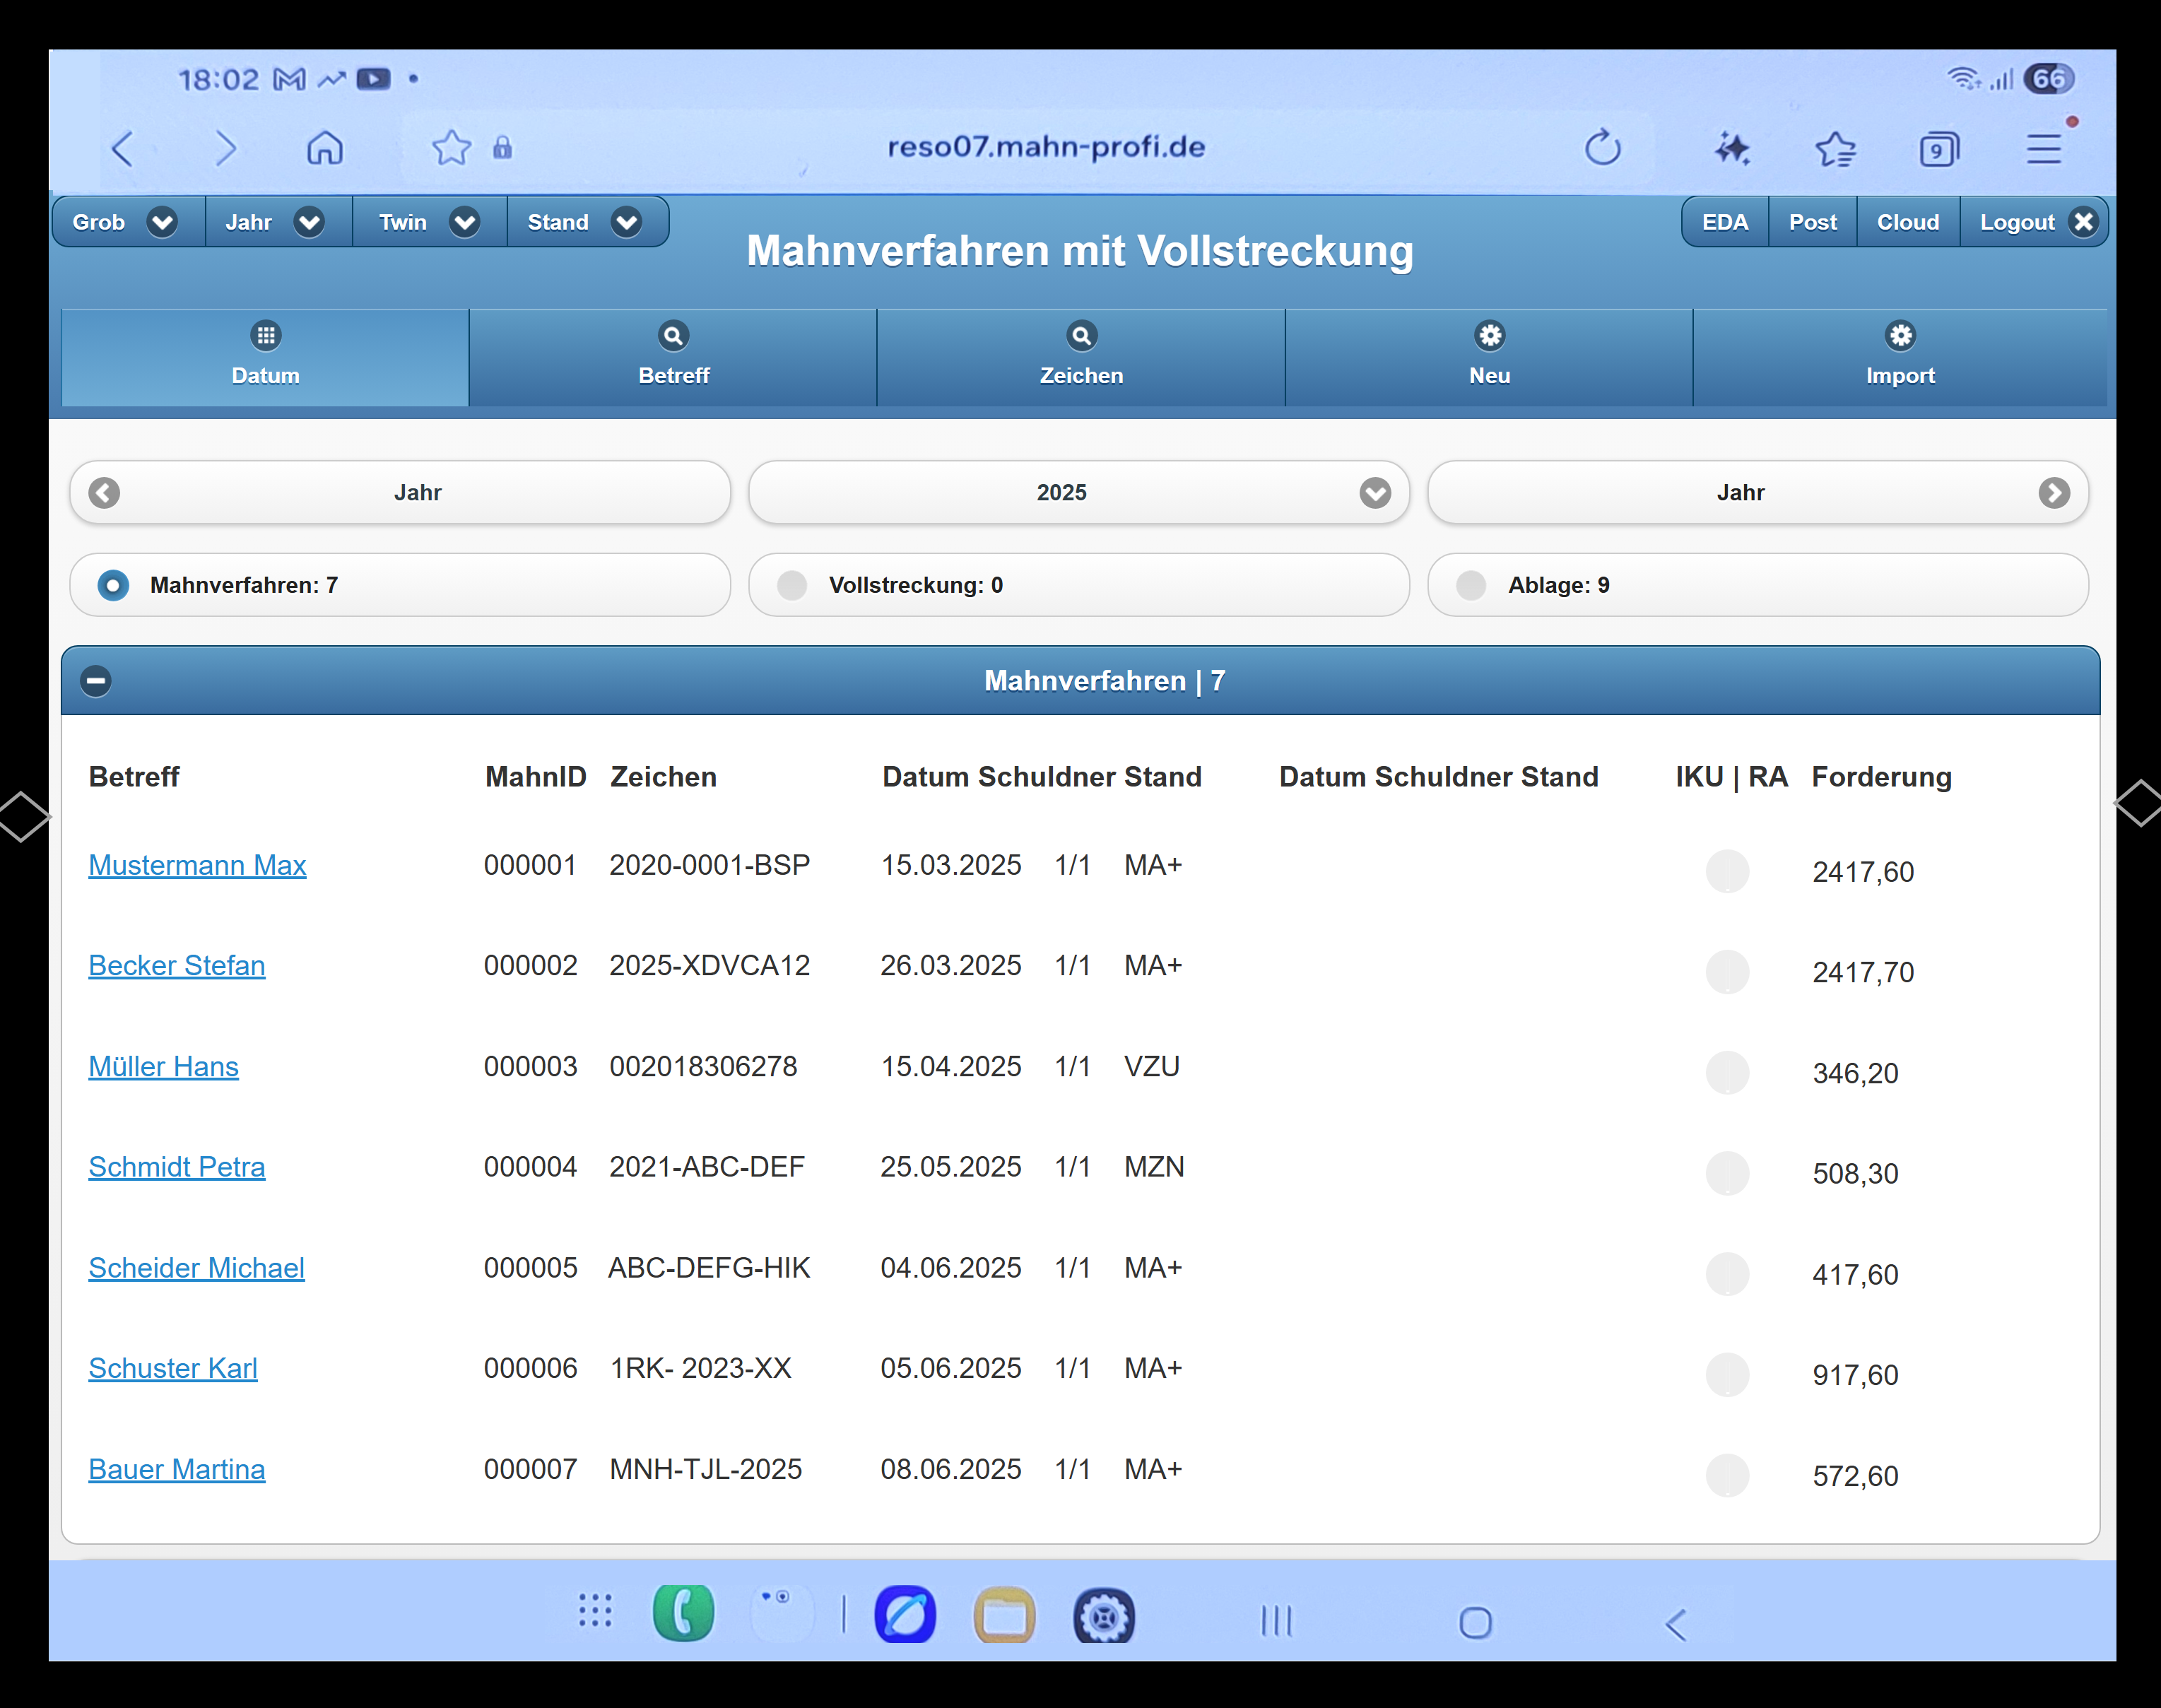
Task: Toggle IKU | RA indicator for Müller Hans
Action: pos(1727,1073)
